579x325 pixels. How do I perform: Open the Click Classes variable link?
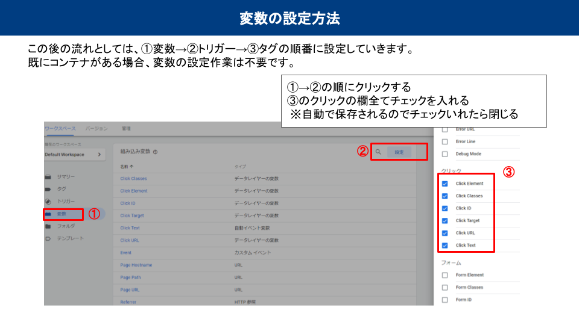(x=133, y=179)
